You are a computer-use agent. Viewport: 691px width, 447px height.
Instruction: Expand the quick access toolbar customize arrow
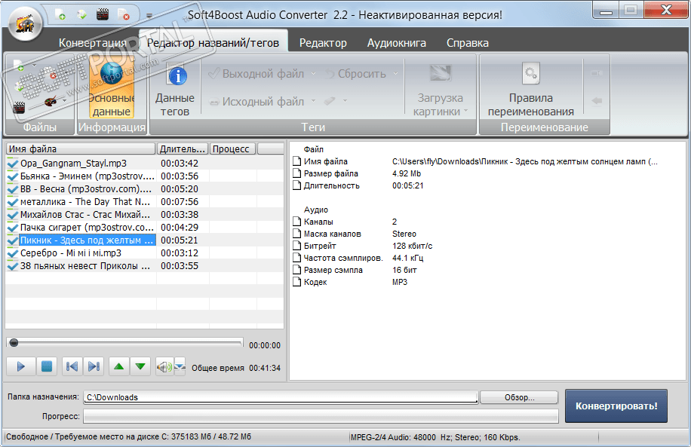(149, 16)
